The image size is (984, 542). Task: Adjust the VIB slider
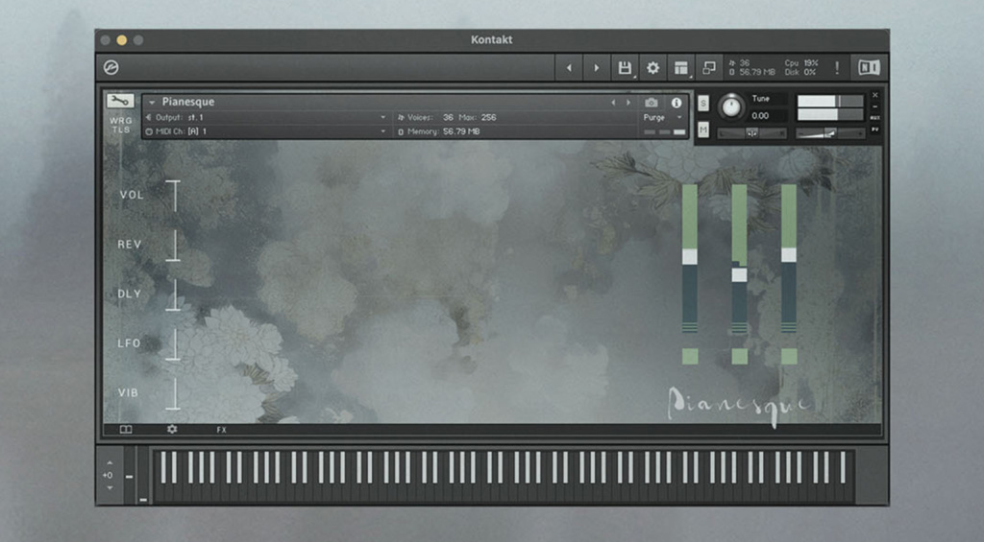pyautogui.click(x=174, y=393)
